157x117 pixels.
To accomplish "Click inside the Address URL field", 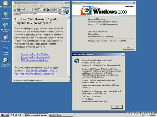I will point(39,14).
